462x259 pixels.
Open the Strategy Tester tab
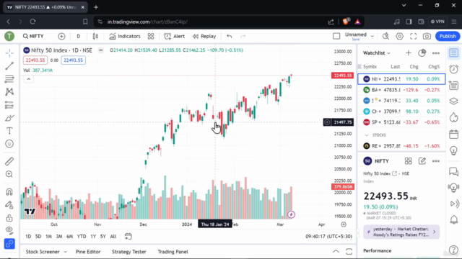coord(129,252)
